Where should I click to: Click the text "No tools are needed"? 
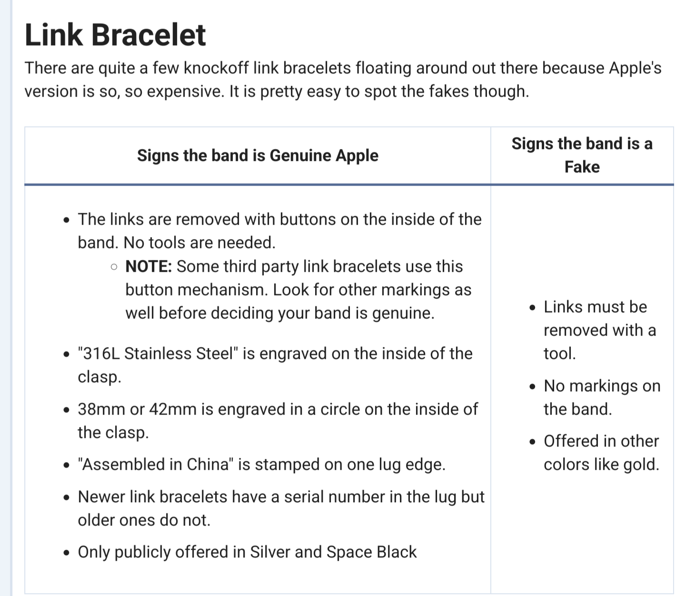pyautogui.click(x=199, y=242)
